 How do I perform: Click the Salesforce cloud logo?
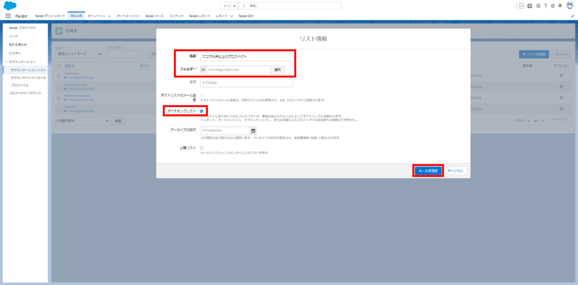coord(11,5)
